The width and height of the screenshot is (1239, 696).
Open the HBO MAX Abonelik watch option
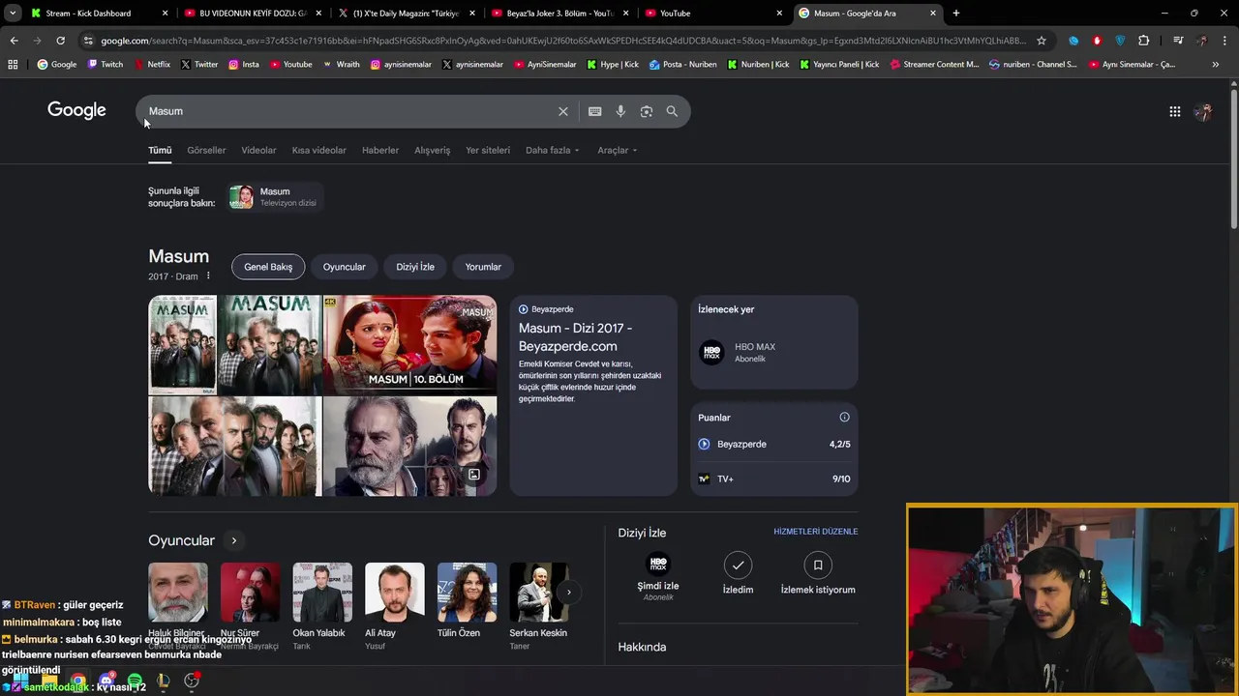click(x=773, y=352)
